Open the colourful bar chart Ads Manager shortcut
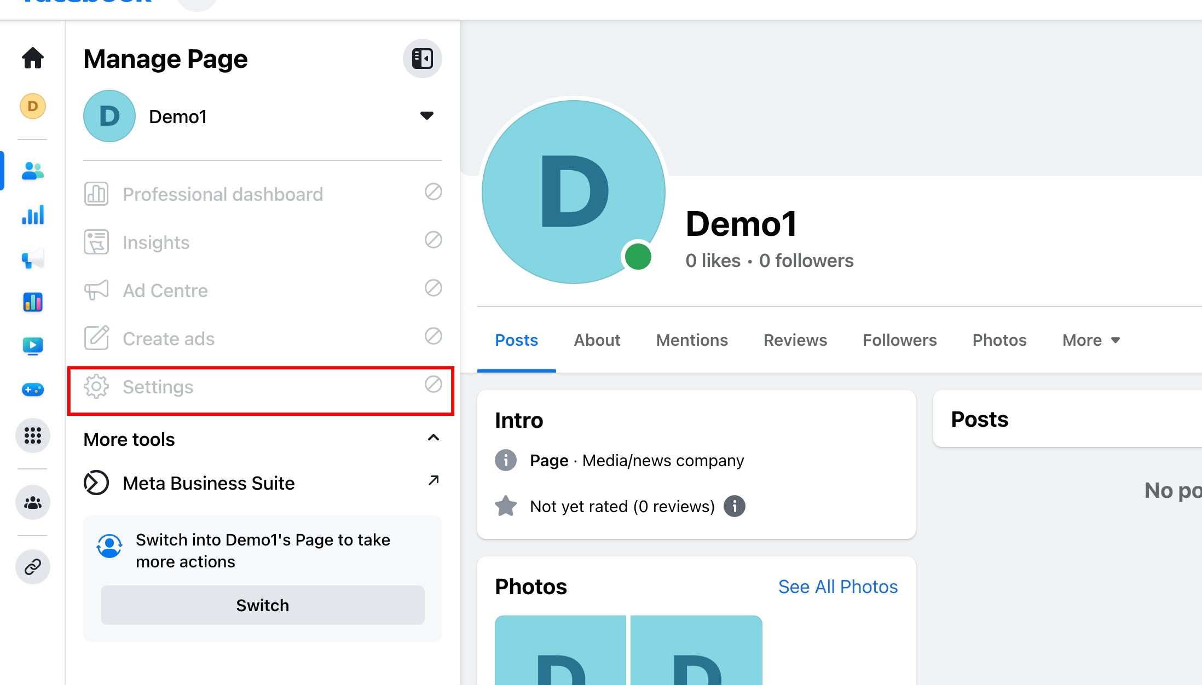The image size is (1202, 685). pos(33,302)
